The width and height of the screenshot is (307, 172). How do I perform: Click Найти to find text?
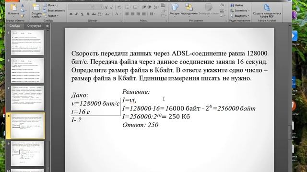coord(236,5)
